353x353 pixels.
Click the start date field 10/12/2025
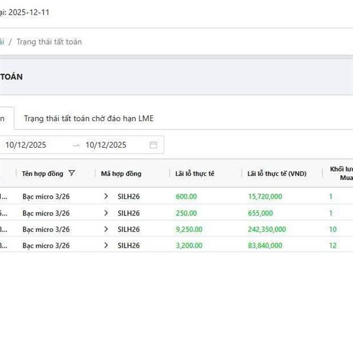click(x=26, y=145)
